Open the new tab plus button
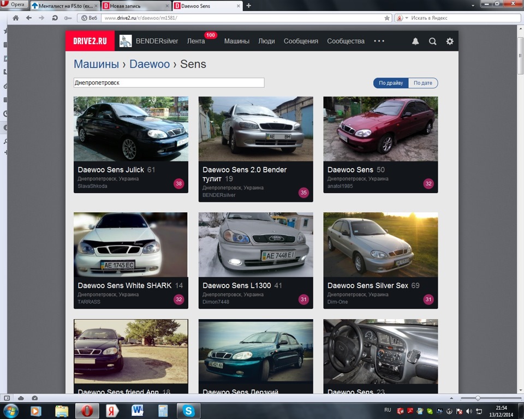The width and height of the screenshot is (524, 419). point(249,5)
